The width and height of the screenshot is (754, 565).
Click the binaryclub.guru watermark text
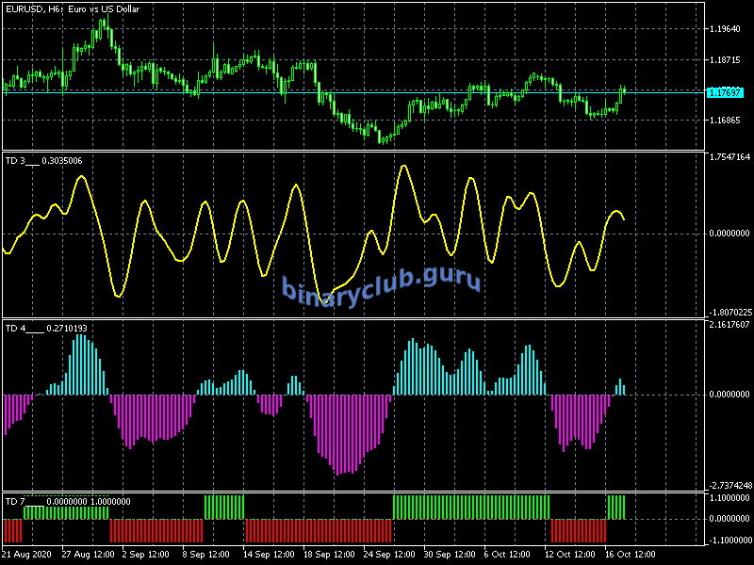click(381, 283)
